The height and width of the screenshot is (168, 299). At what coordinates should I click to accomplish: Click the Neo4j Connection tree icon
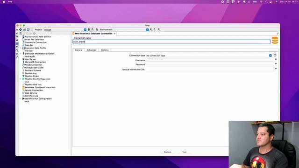(23, 65)
